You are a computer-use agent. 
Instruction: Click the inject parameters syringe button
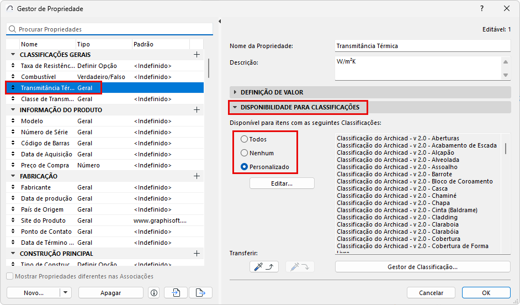pyautogui.click(x=300, y=267)
